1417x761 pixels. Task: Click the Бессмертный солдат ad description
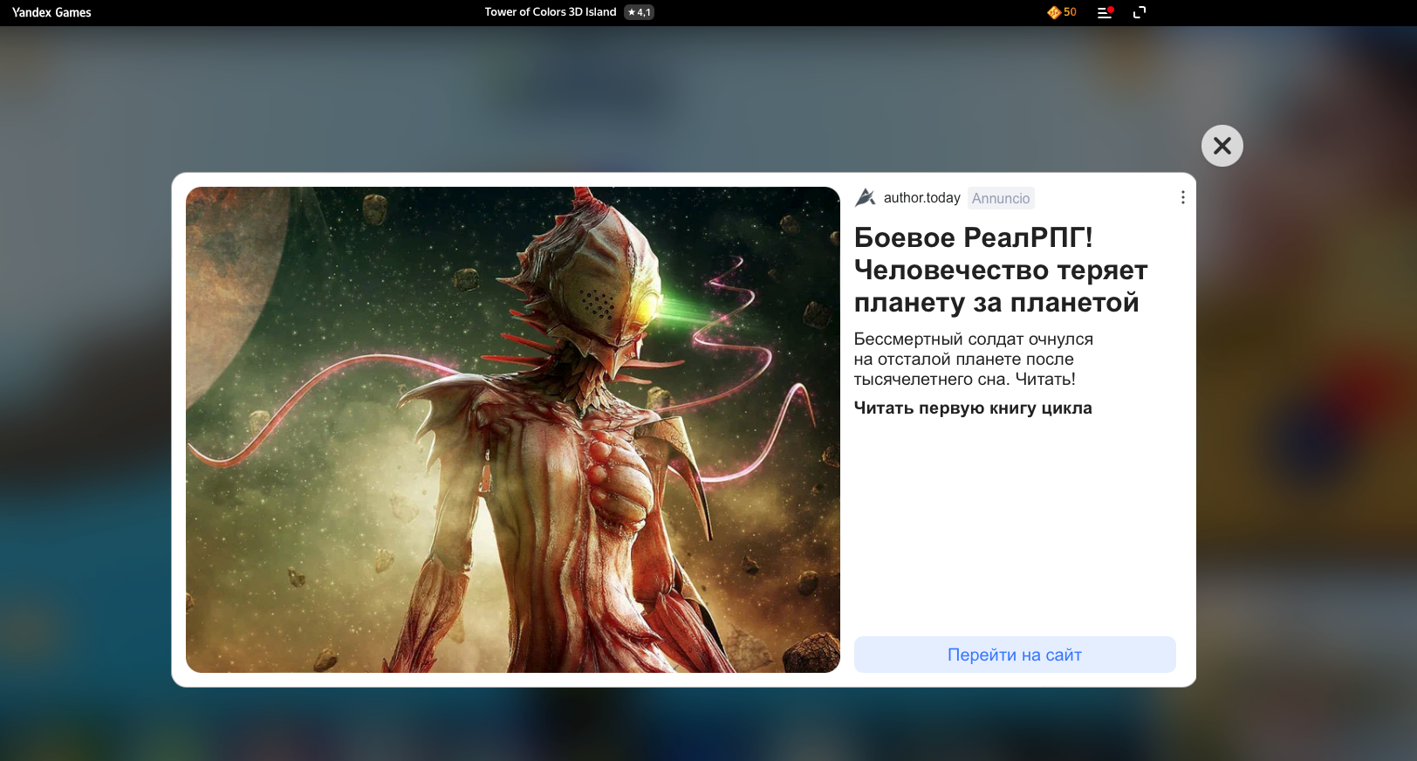972,359
